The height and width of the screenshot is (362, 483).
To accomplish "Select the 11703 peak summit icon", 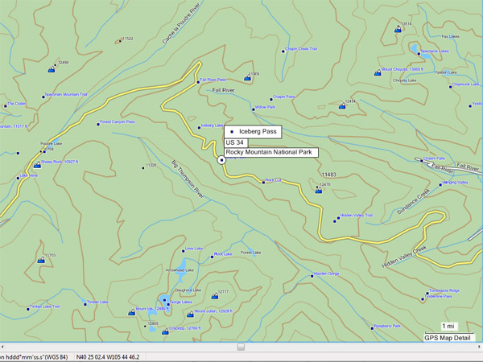I will coord(41,261).
